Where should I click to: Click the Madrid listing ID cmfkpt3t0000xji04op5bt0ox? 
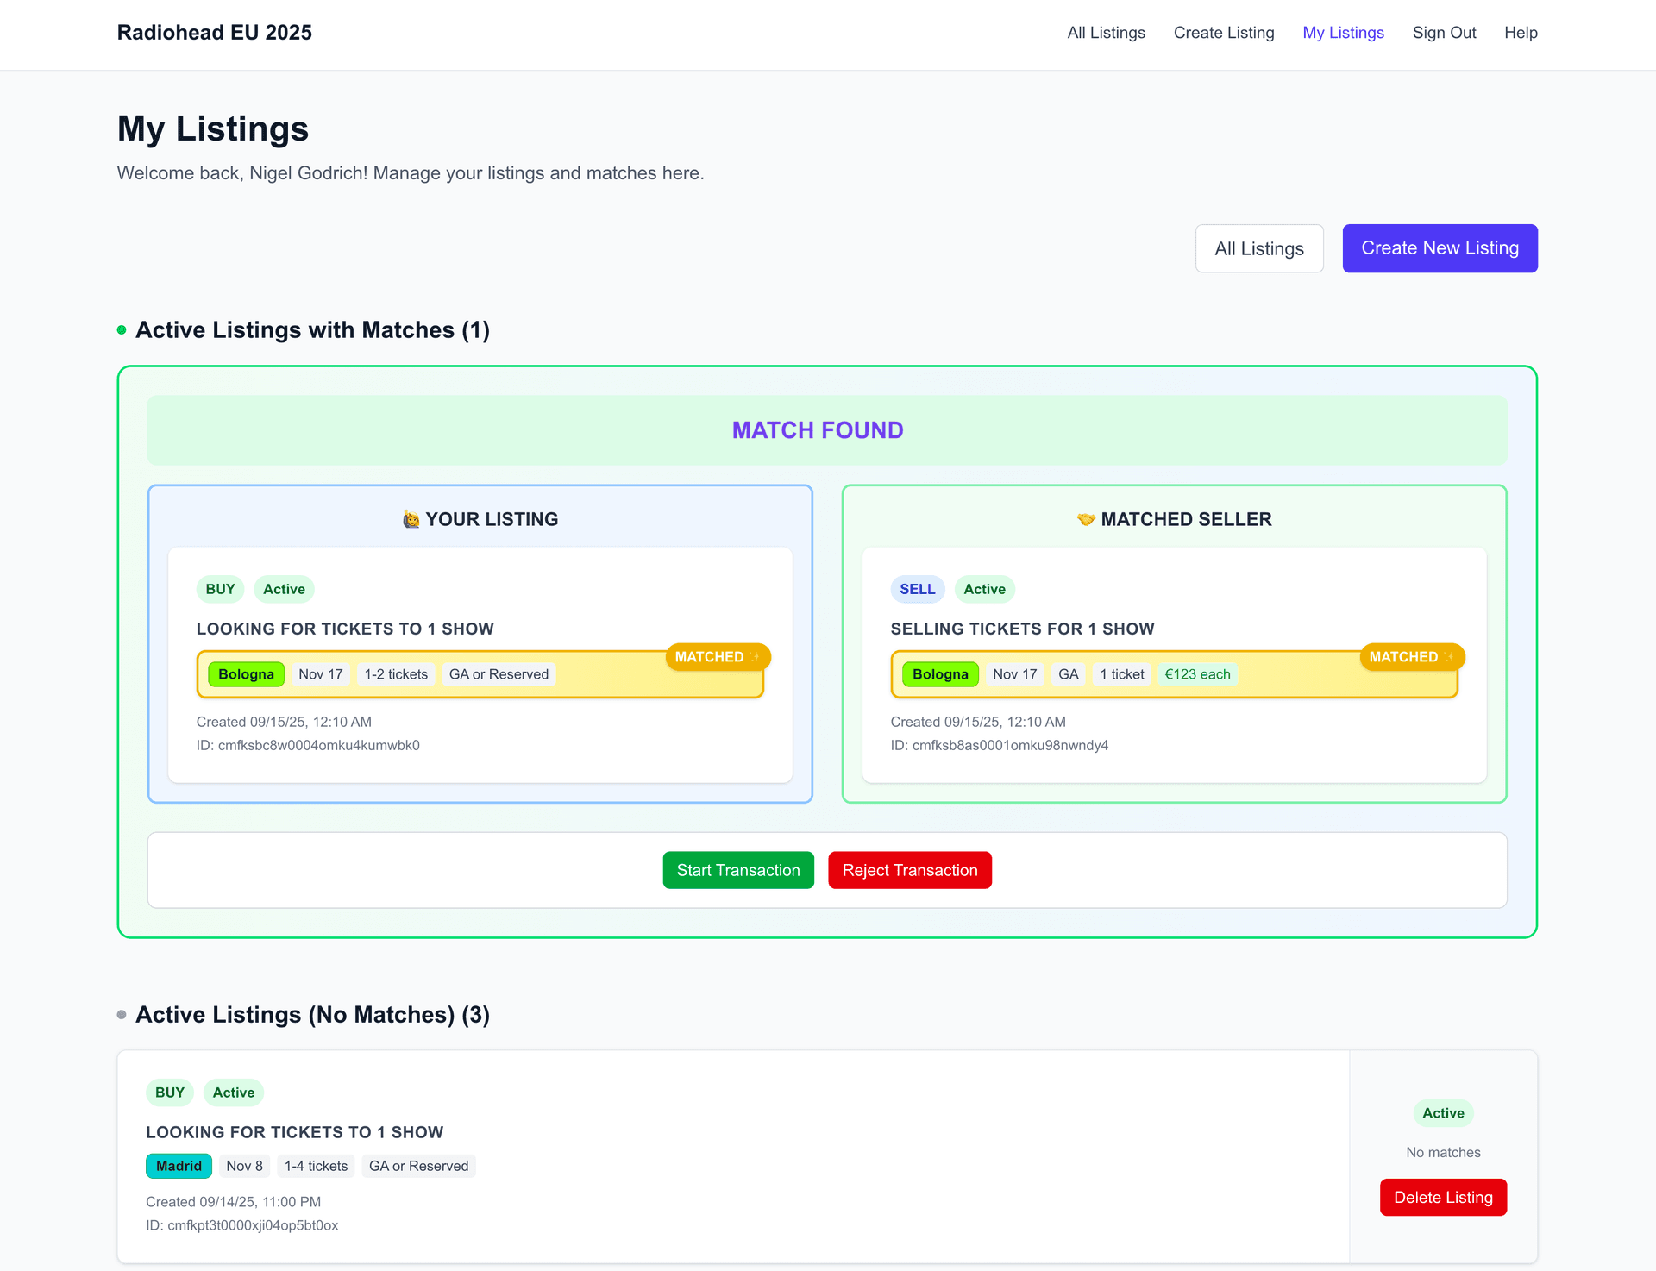click(x=242, y=1225)
